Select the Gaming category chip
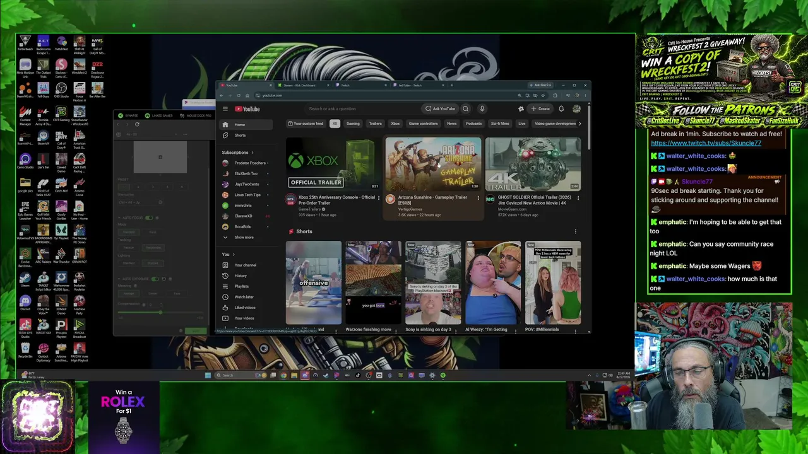The image size is (808, 454). click(x=353, y=124)
